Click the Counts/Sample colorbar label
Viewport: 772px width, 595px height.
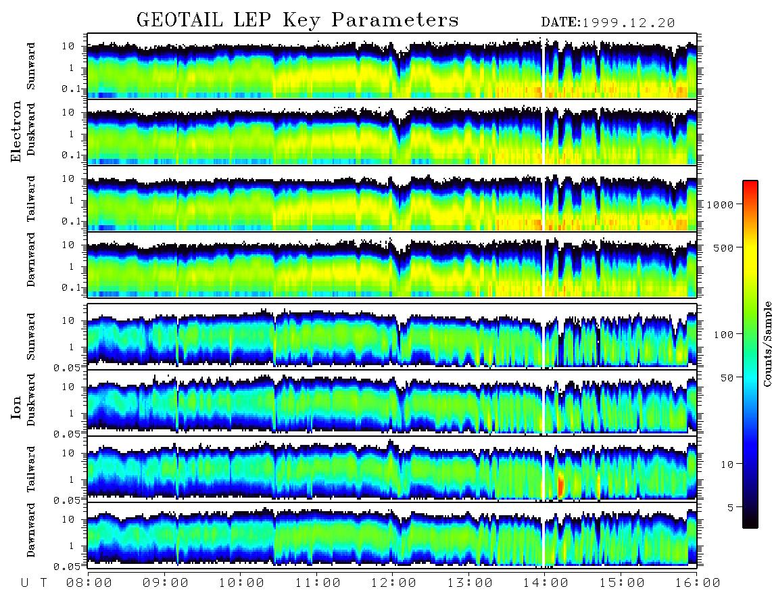(767, 343)
